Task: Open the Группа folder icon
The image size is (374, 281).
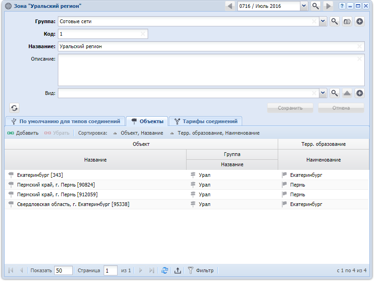Action: [x=347, y=21]
